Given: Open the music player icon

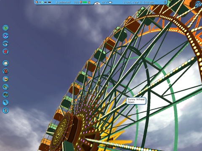Looking at the screenshot, I should click(198, 5).
